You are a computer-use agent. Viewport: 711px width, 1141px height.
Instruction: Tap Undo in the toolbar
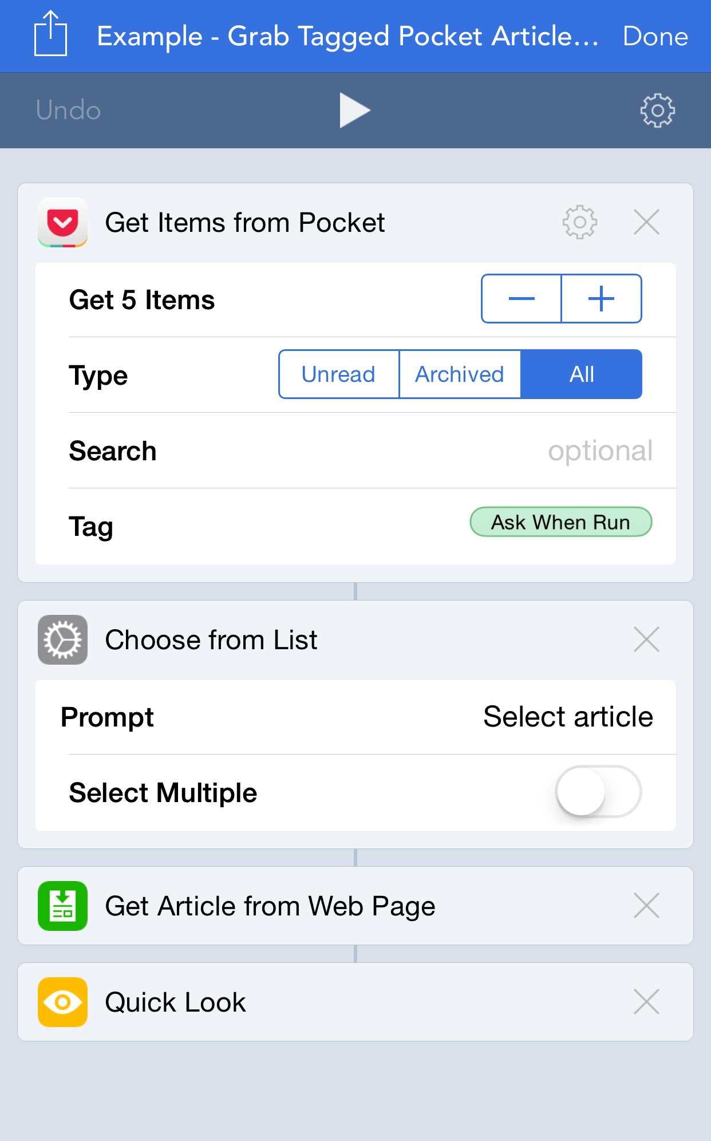[67, 110]
